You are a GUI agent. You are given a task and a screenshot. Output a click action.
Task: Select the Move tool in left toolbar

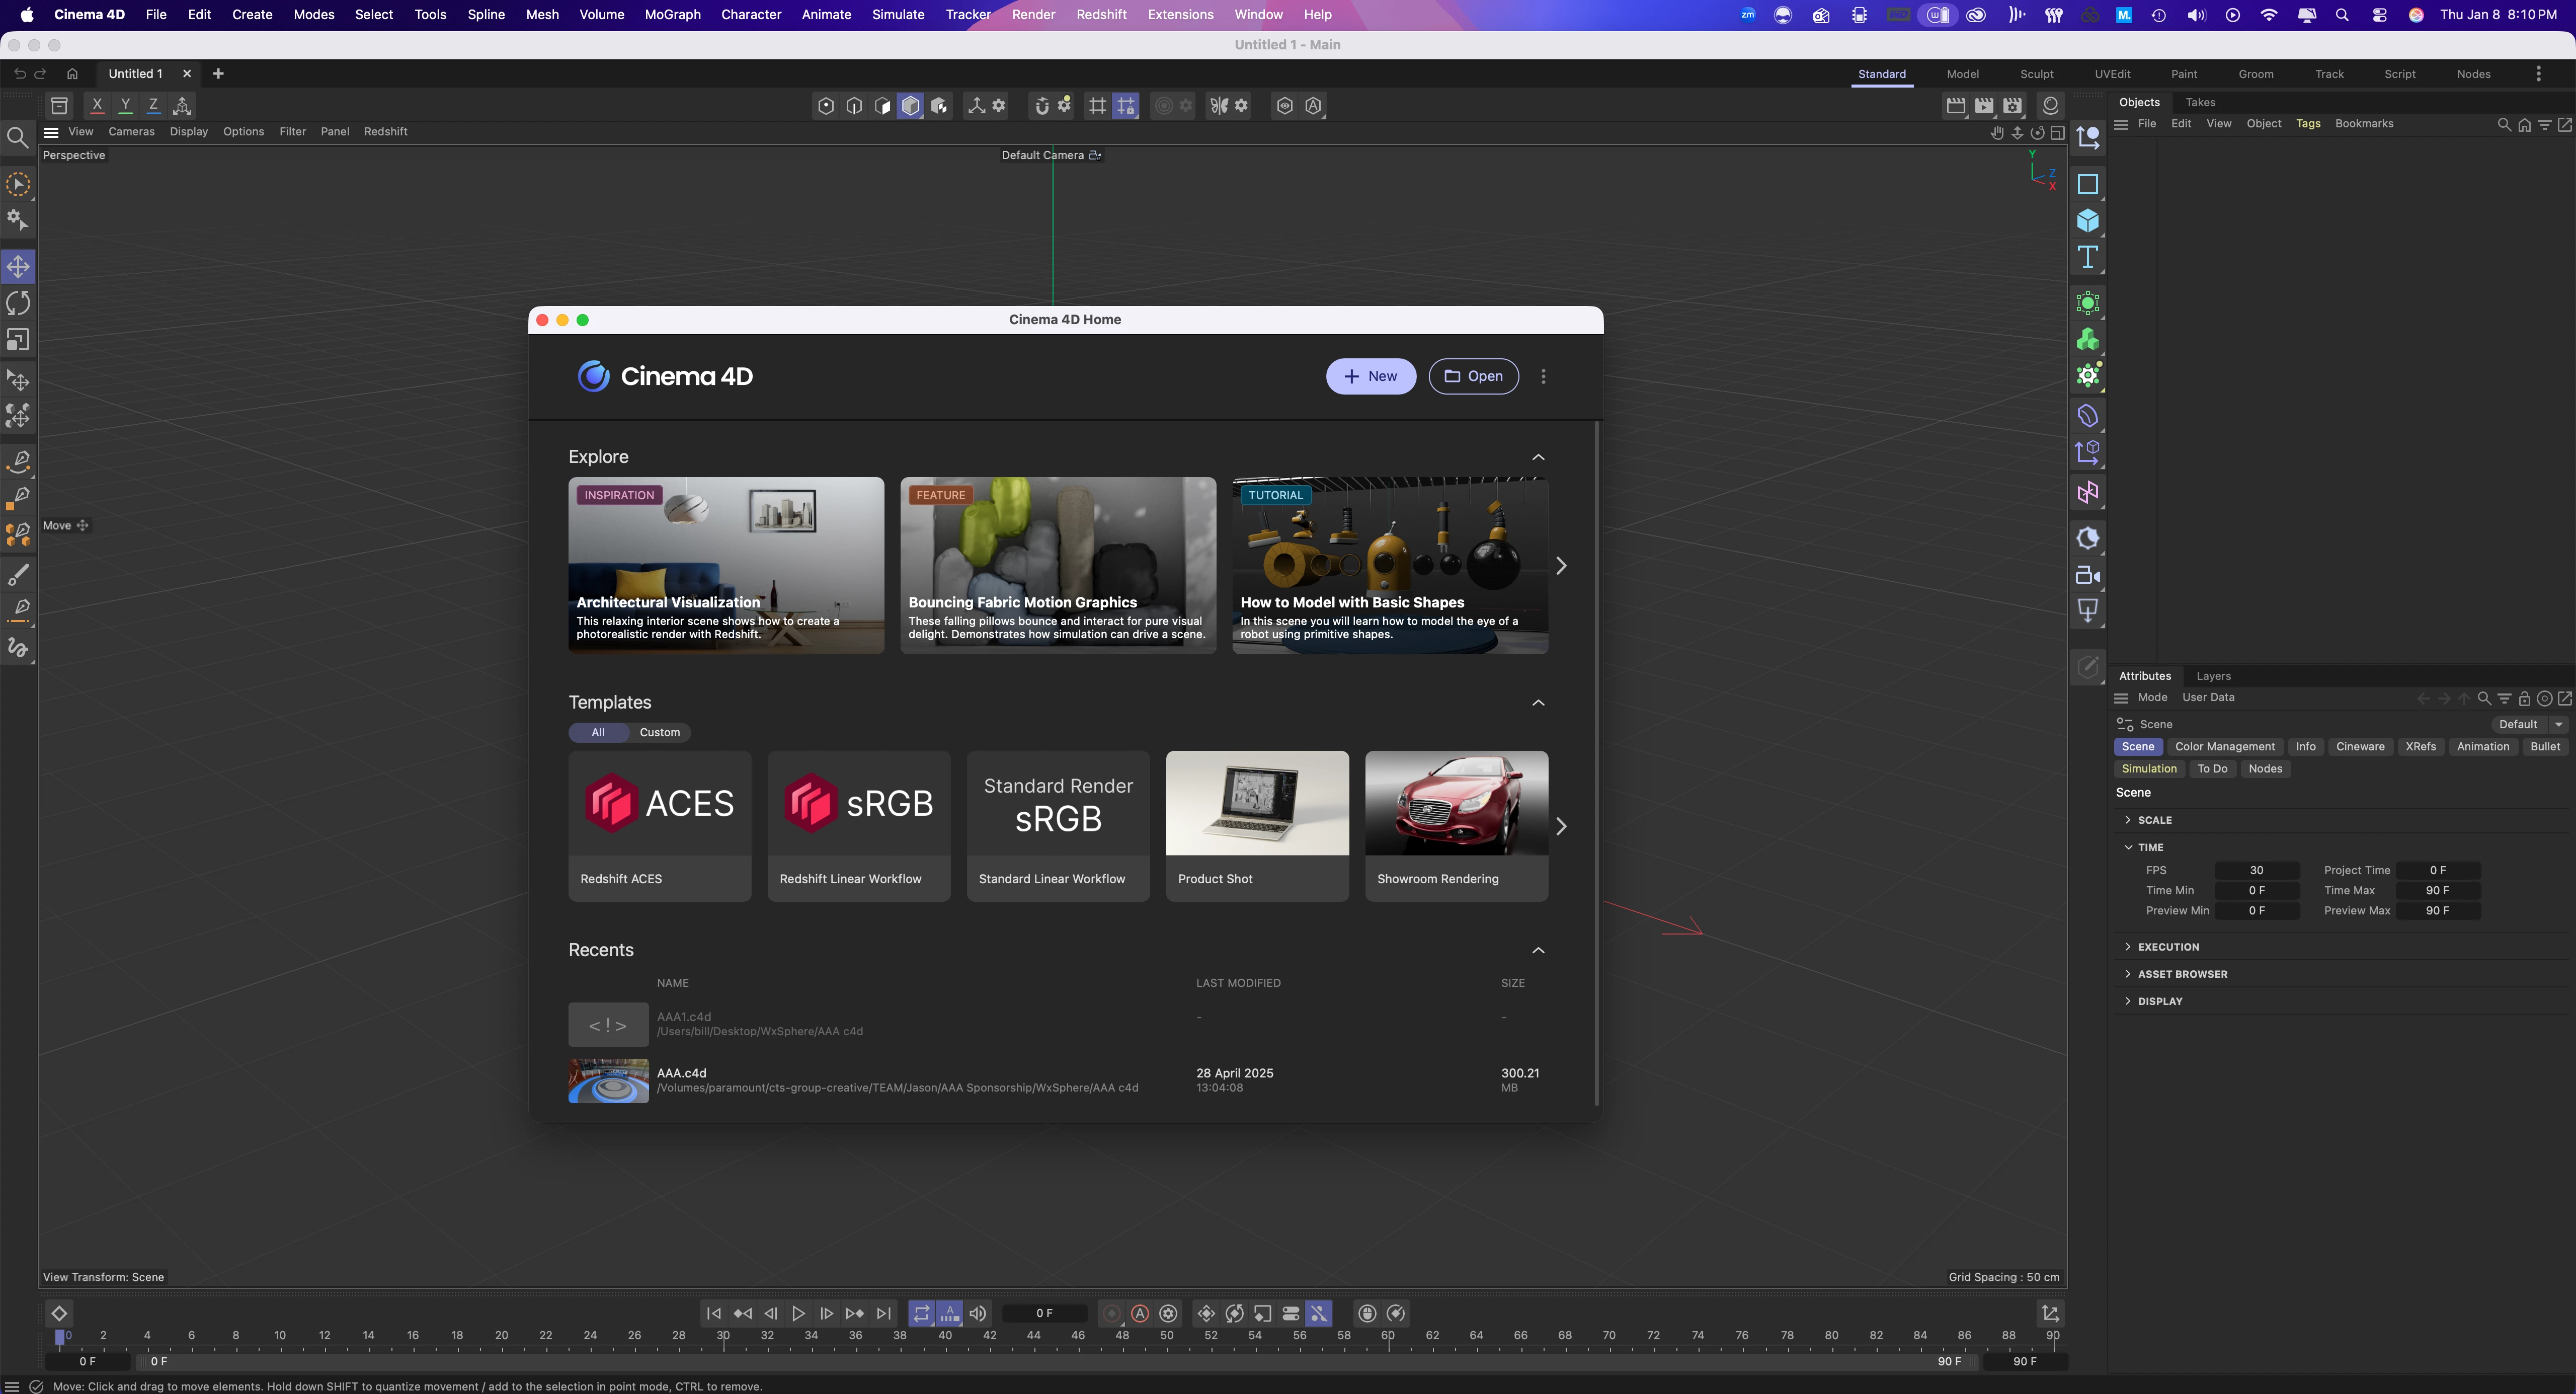(x=18, y=266)
